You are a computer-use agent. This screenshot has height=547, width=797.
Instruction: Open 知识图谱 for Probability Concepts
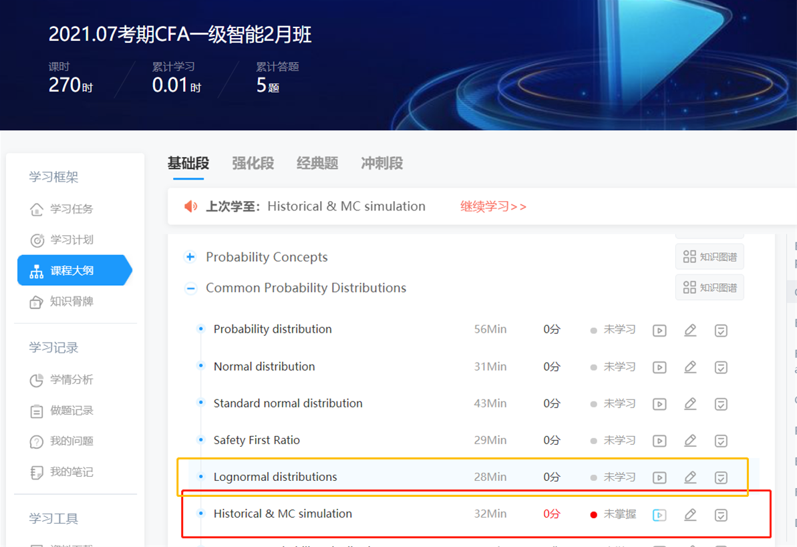(709, 256)
